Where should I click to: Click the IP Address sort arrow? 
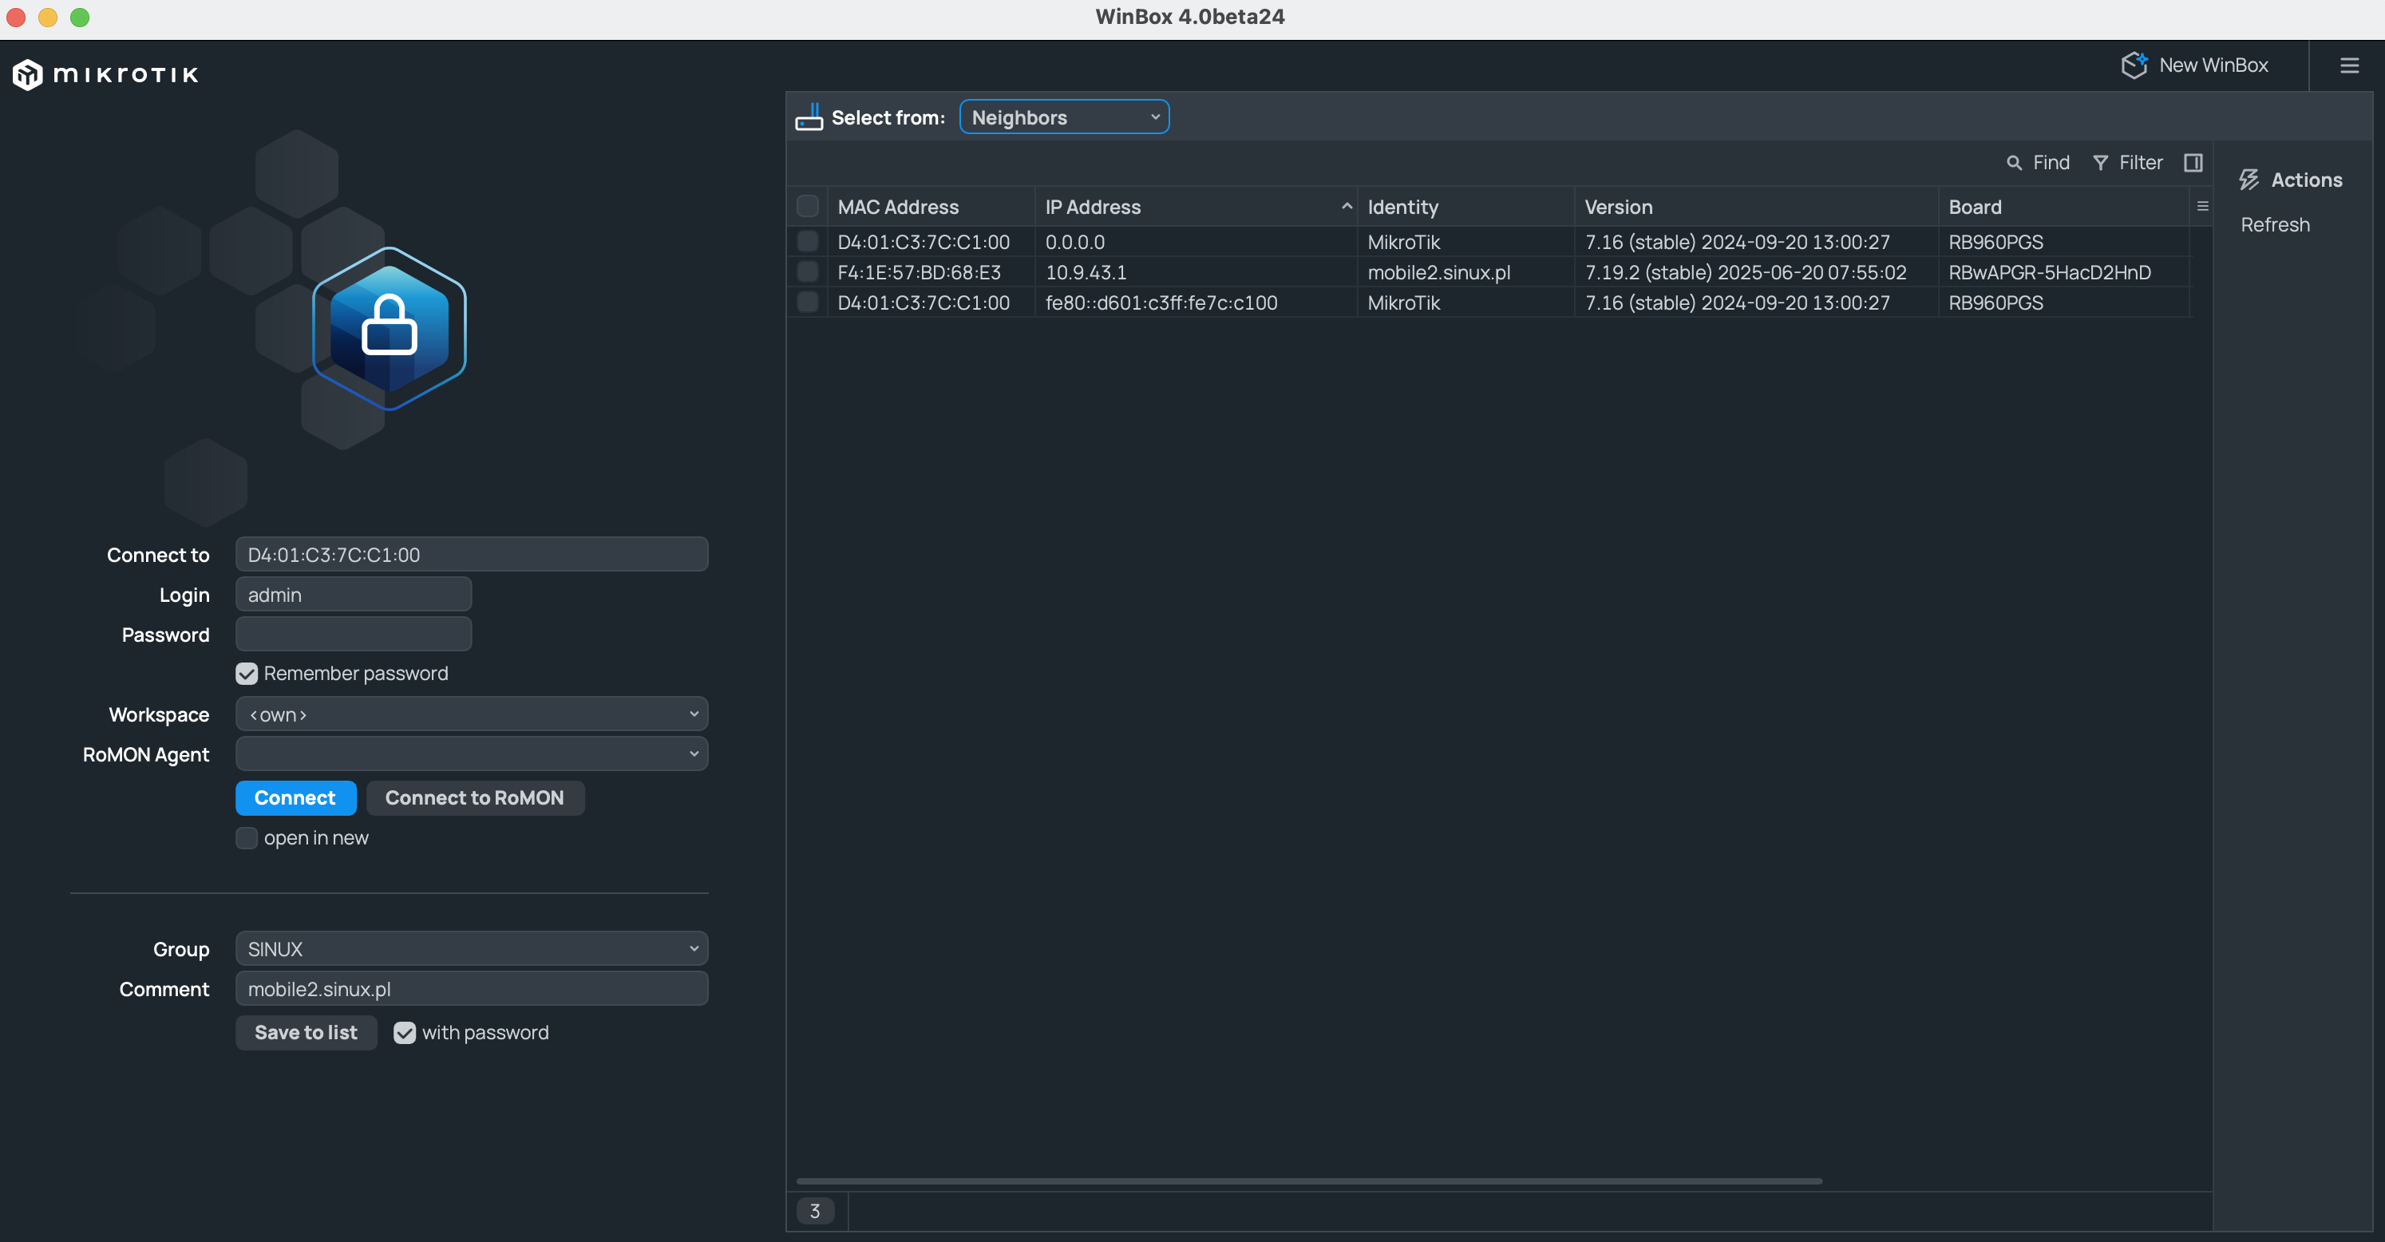coord(1347,207)
